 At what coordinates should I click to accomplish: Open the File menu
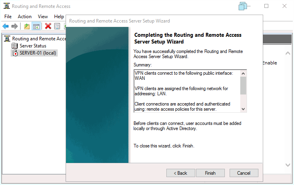(x=8, y=17)
